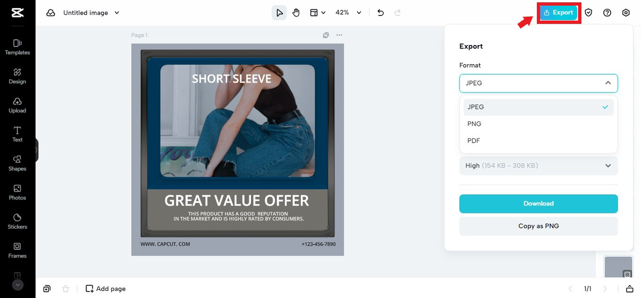Choose PNG format option
The height and width of the screenshot is (298, 641).
click(538, 124)
